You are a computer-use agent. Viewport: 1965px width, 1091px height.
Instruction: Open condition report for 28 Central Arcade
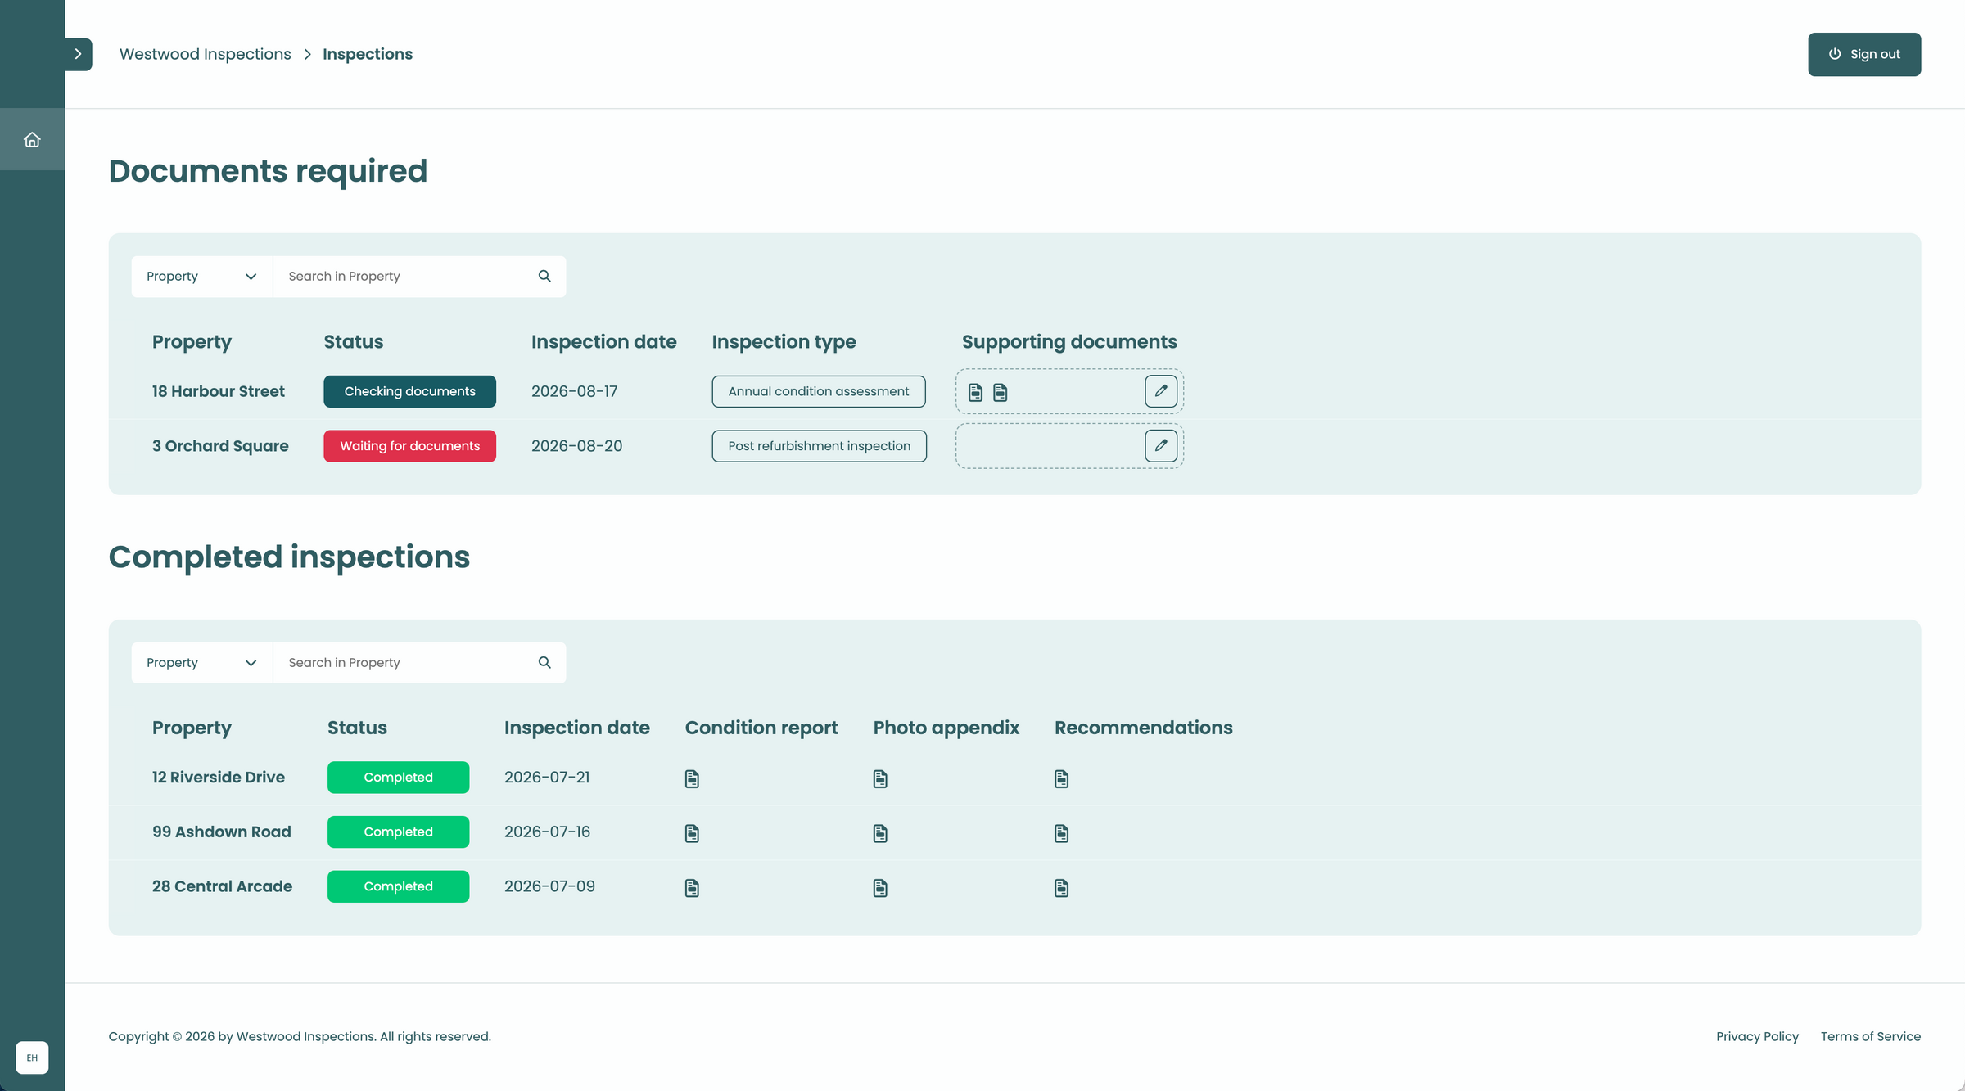(692, 888)
